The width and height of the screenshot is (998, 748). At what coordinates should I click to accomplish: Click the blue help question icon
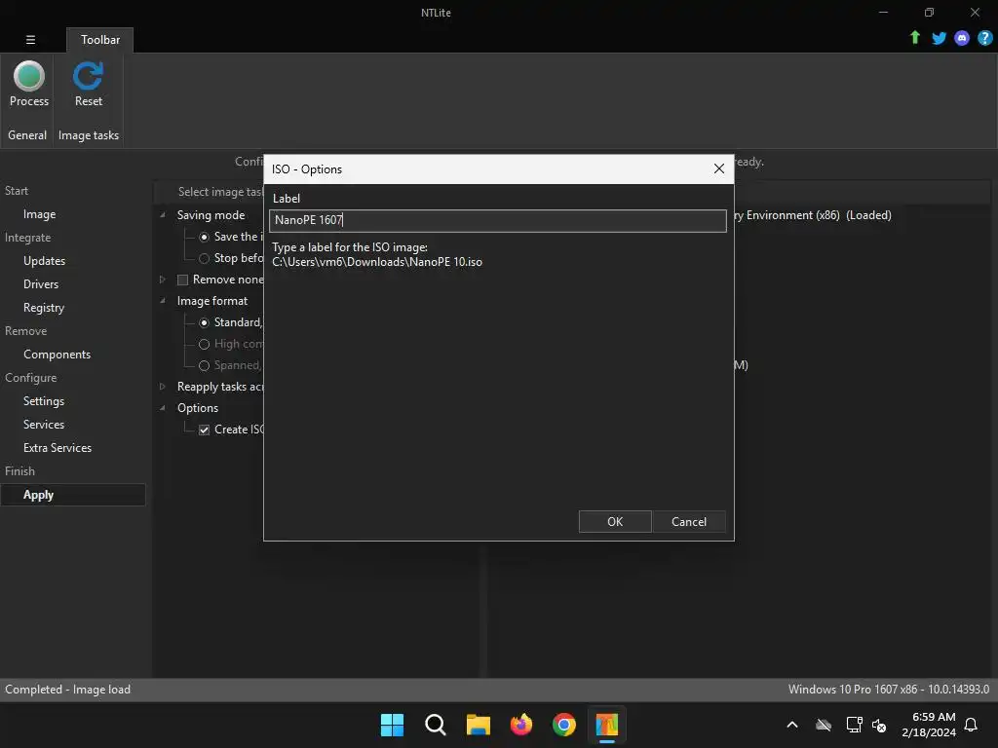point(984,38)
